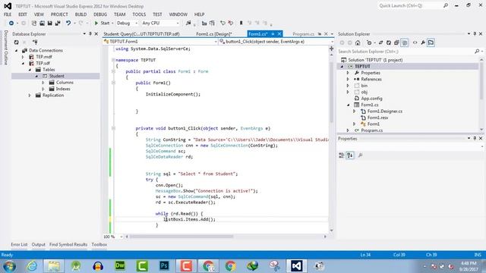Click Sync with Active Document icon

tap(380, 42)
